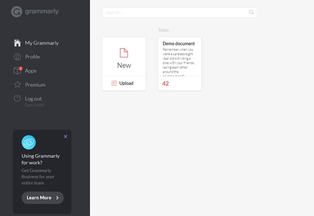Click the Apps box icon
314x216 pixels.
tap(18, 70)
